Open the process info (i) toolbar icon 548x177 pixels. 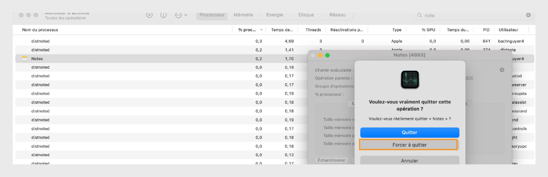164,15
